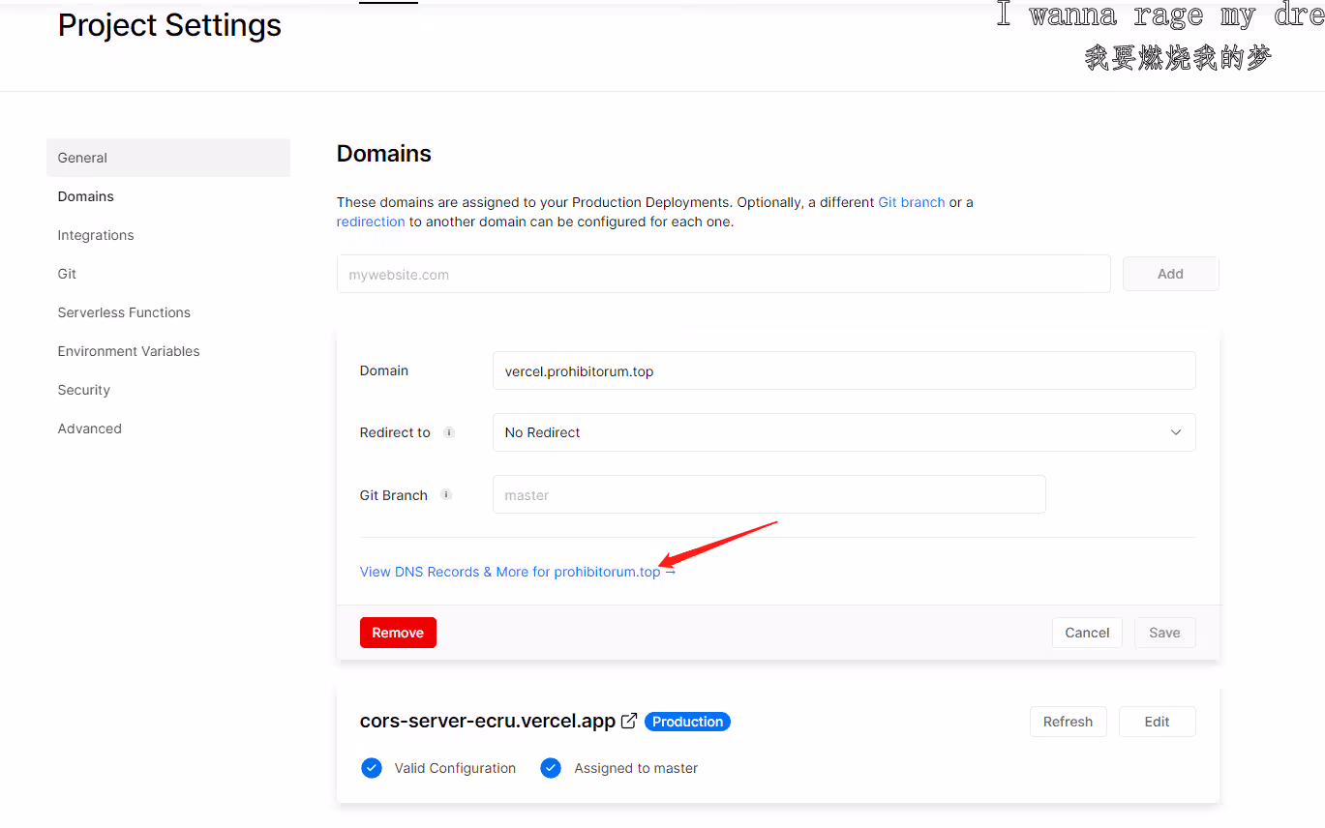
Task: Refresh the cors-server-ecru.vercel.app domain
Action: tap(1068, 722)
